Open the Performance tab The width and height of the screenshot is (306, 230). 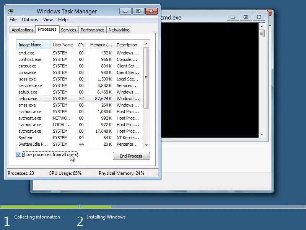pos(92,30)
